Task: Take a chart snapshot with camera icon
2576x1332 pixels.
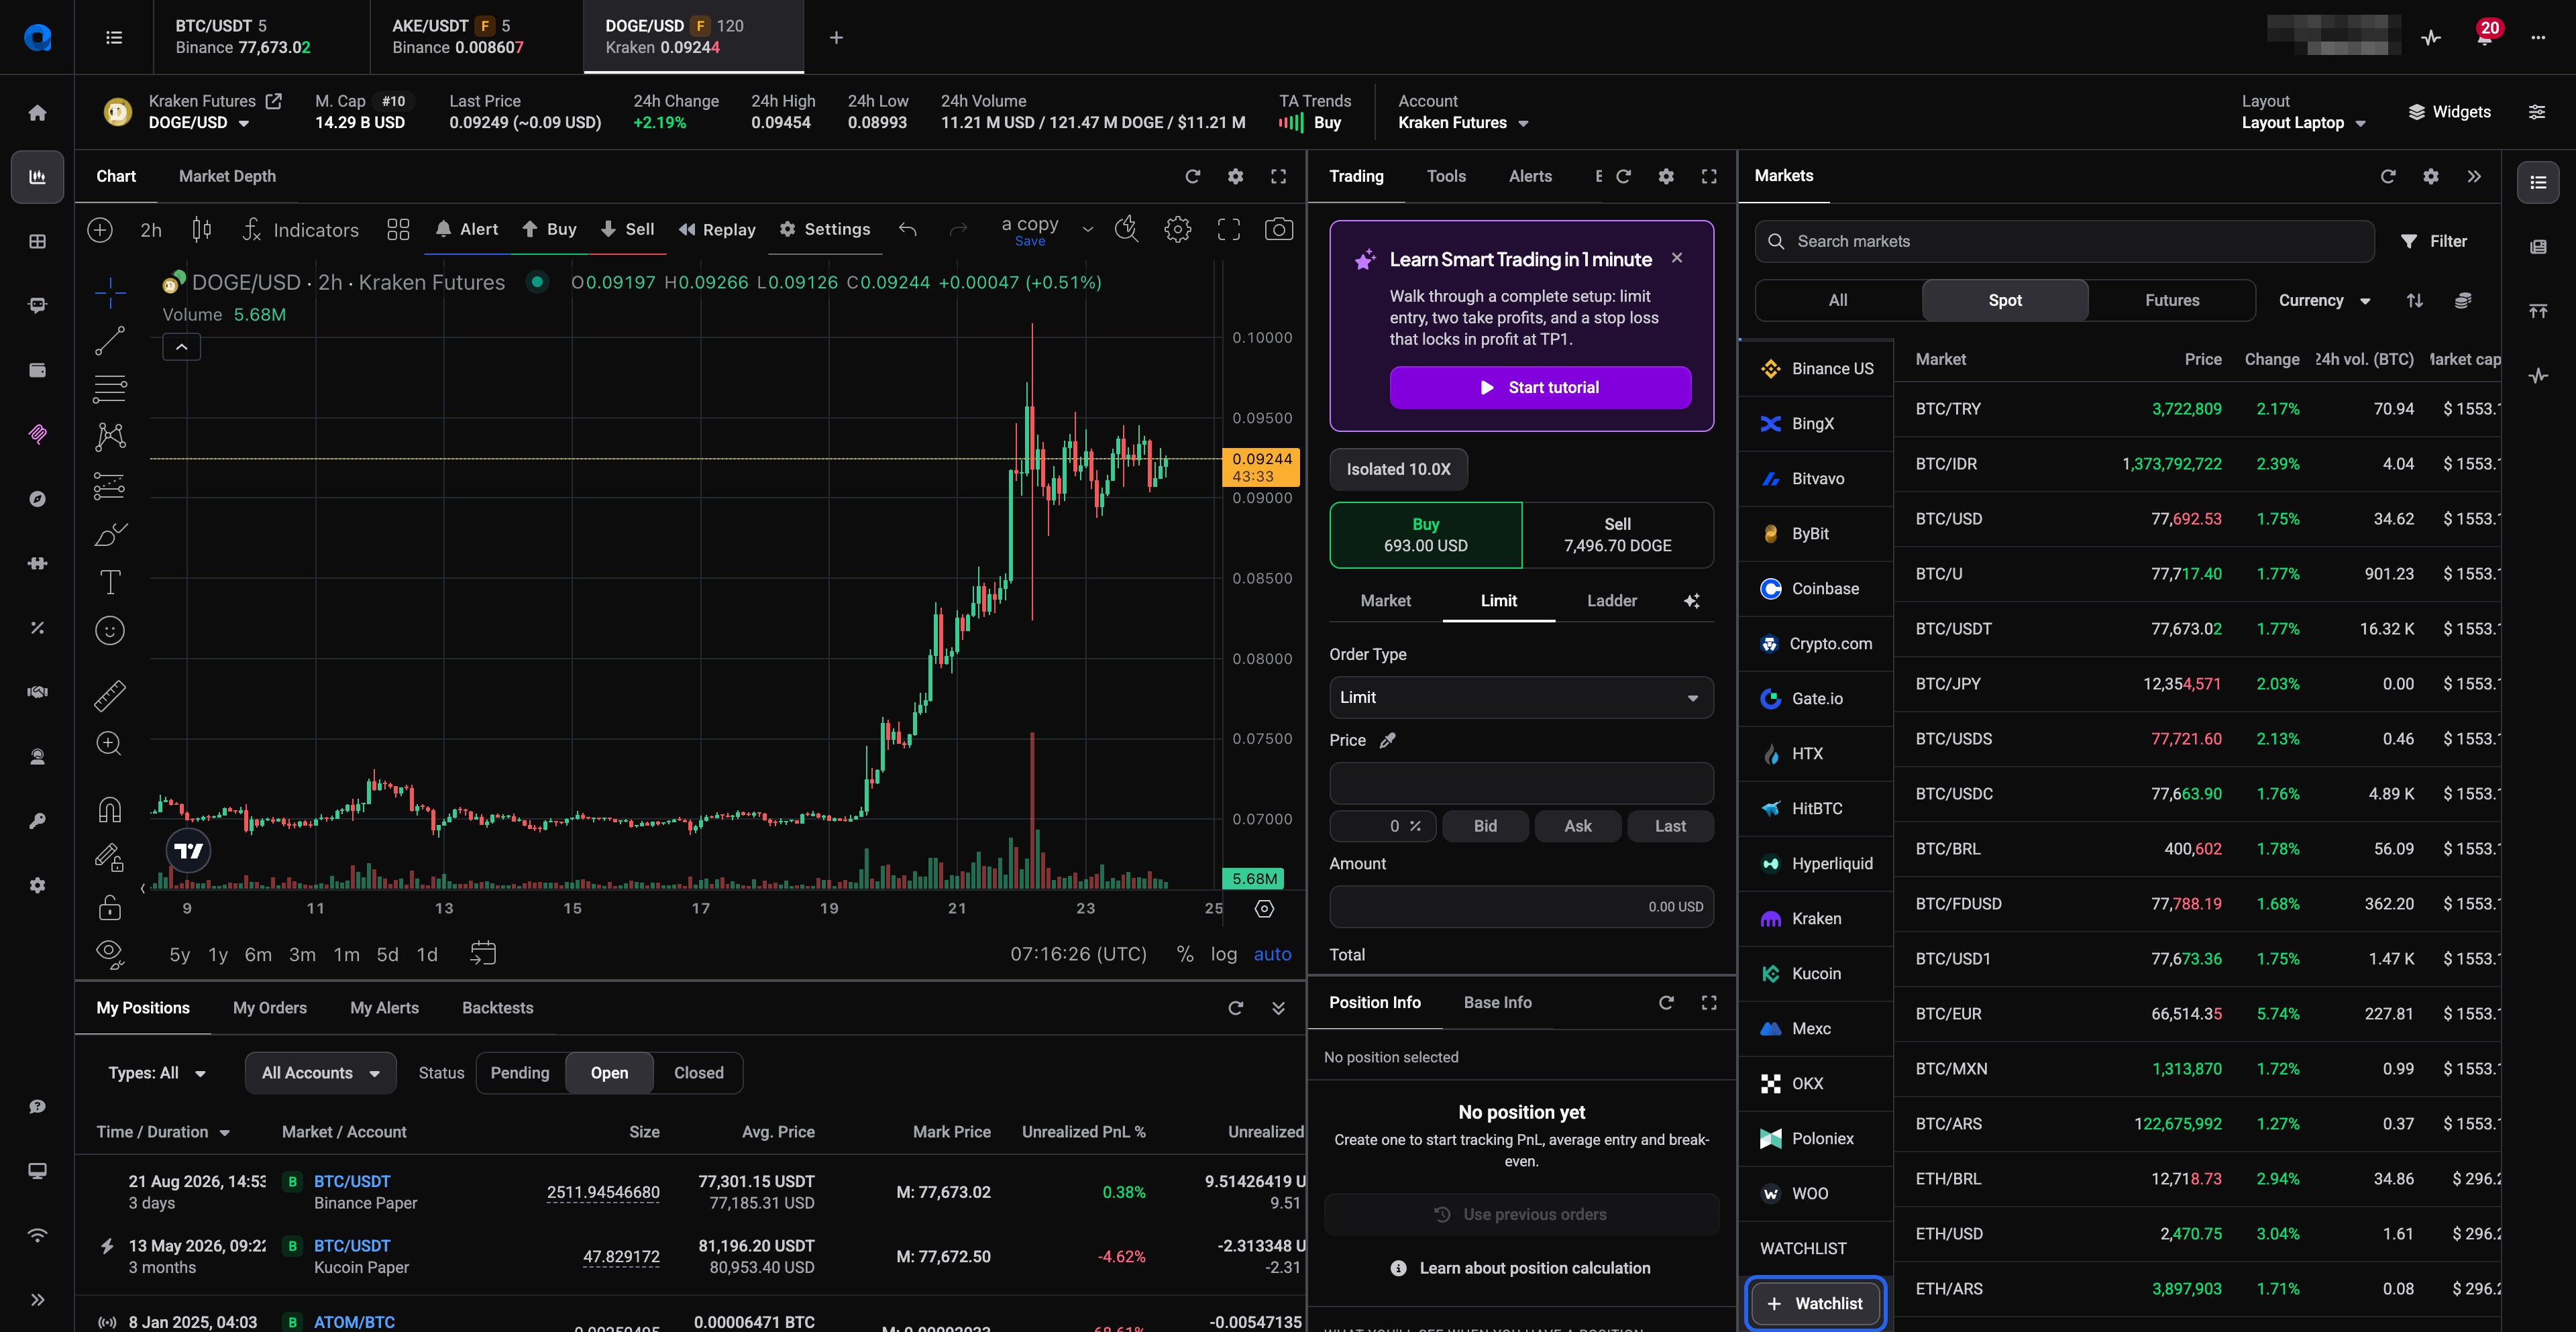Action: pos(1279,229)
